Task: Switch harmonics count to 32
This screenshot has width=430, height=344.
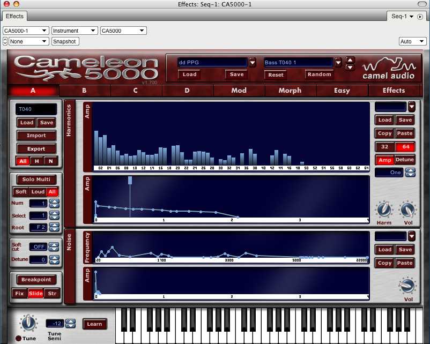Action: 385,147
